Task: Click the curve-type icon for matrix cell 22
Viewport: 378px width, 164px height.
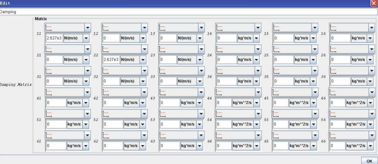Action: point(106,49)
